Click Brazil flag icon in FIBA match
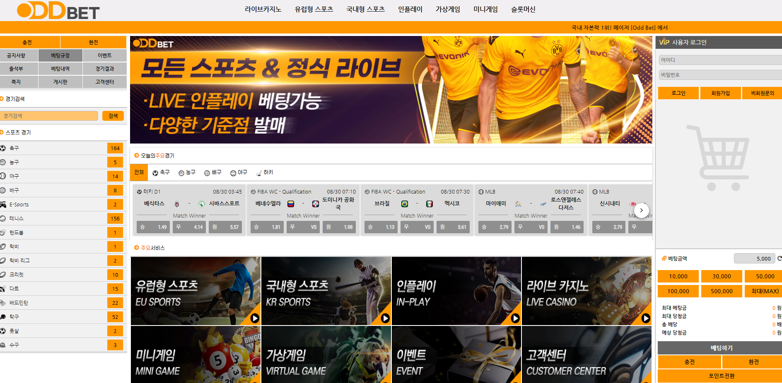The width and height of the screenshot is (782, 383). [405, 204]
